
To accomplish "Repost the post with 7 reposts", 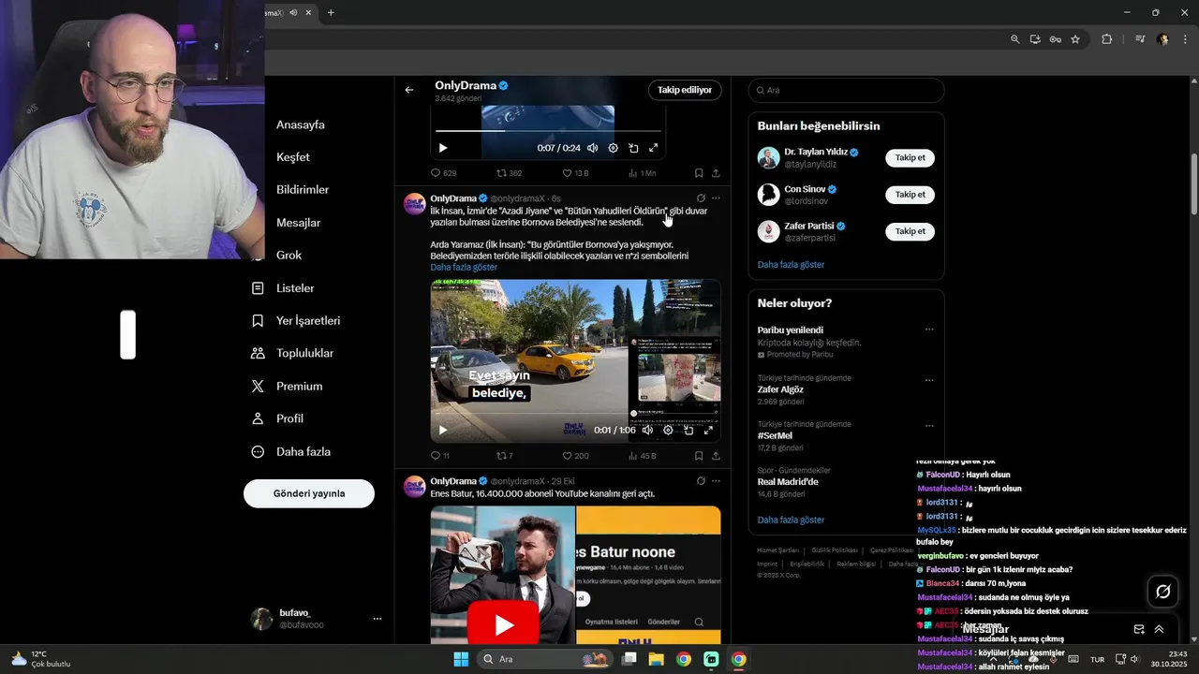I will click(505, 456).
